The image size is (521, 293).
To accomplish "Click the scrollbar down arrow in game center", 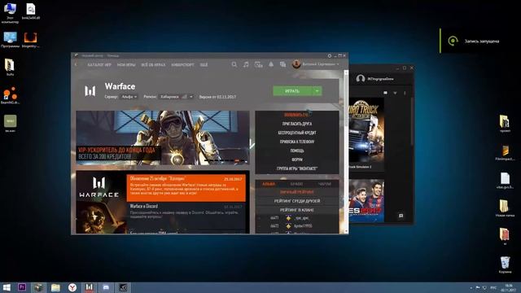I will click(x=346, y=231).
